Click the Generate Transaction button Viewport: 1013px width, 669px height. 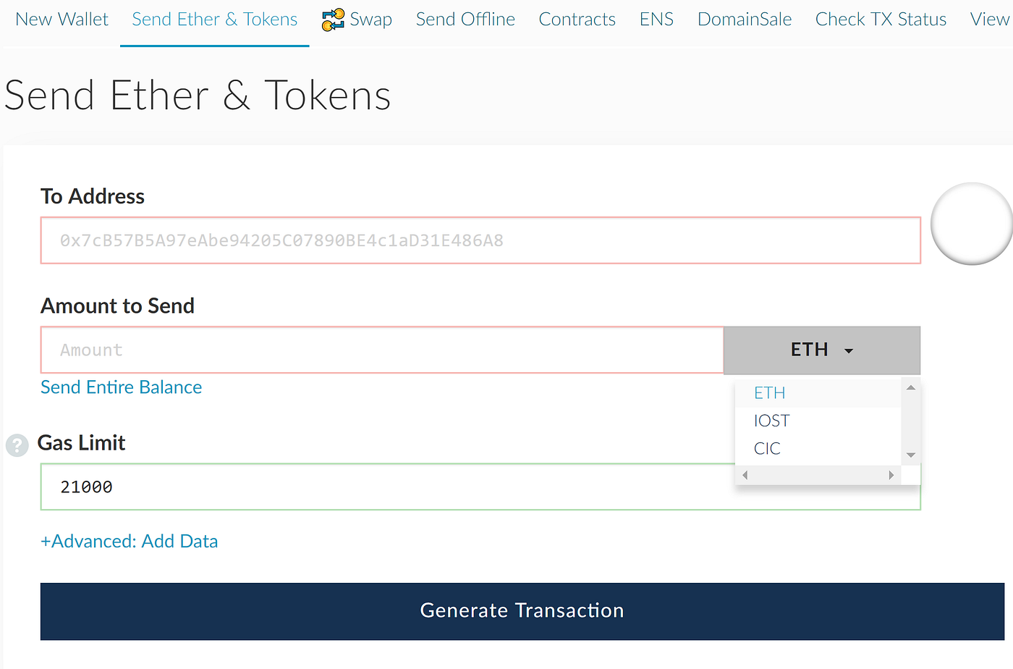coord(522,611)
